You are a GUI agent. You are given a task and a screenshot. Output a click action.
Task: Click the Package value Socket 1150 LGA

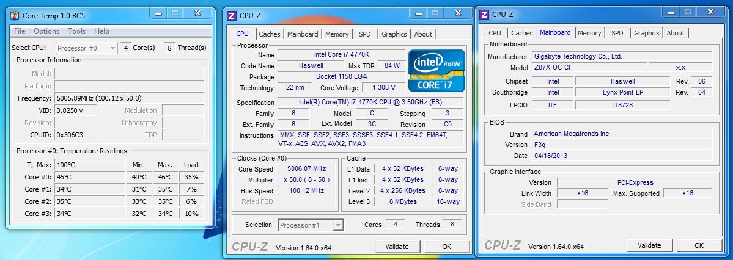pyautogui.click(x=341, y=77)
